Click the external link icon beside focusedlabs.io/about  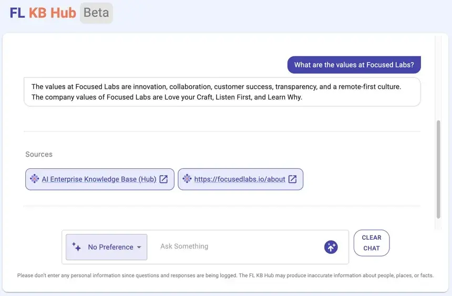click(292, 179)
